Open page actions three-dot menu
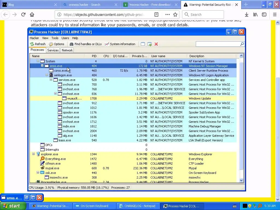Image resolution: width=280 pixels, height=210 pixels. point(168,14)
